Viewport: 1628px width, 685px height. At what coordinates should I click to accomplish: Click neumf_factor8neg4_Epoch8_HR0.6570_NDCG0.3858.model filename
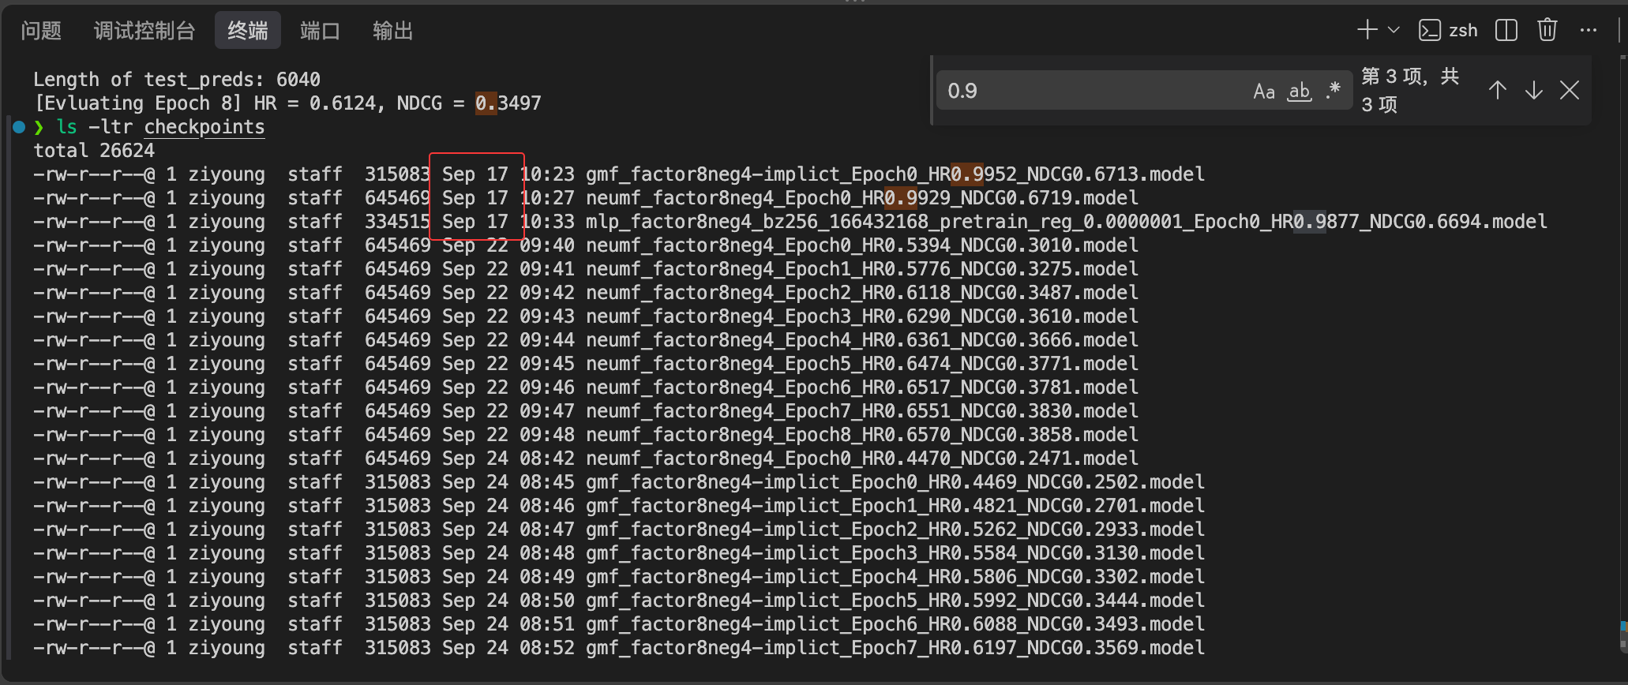pyautogui.click(x=862, y=435)
